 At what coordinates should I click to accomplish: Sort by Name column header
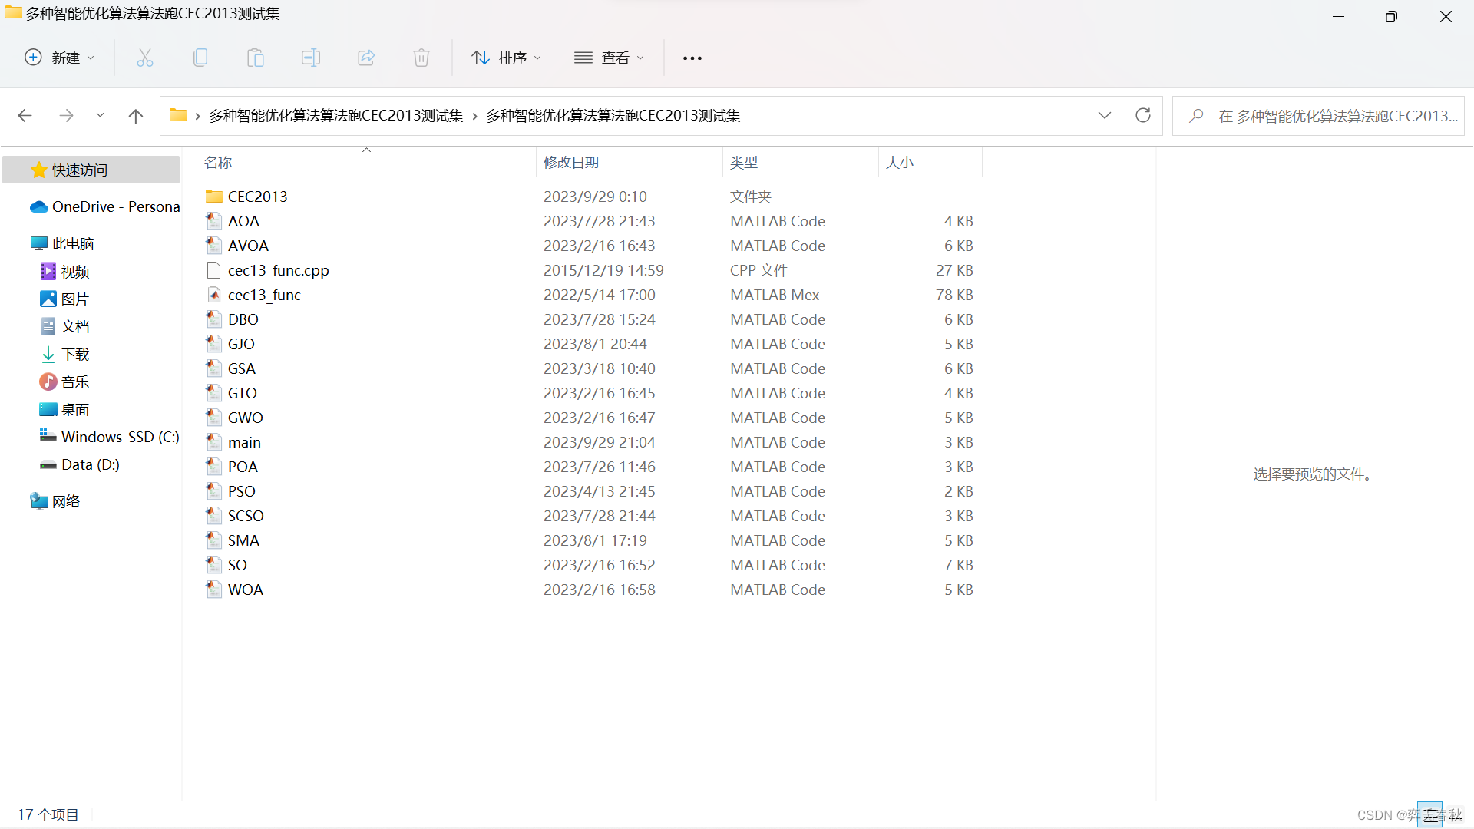tap(366, 163)
